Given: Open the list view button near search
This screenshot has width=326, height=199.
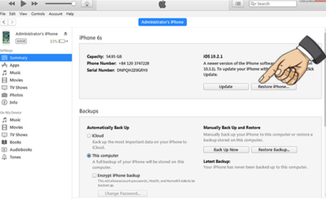Looking at the screenshot, I should [x=238, y=3].
